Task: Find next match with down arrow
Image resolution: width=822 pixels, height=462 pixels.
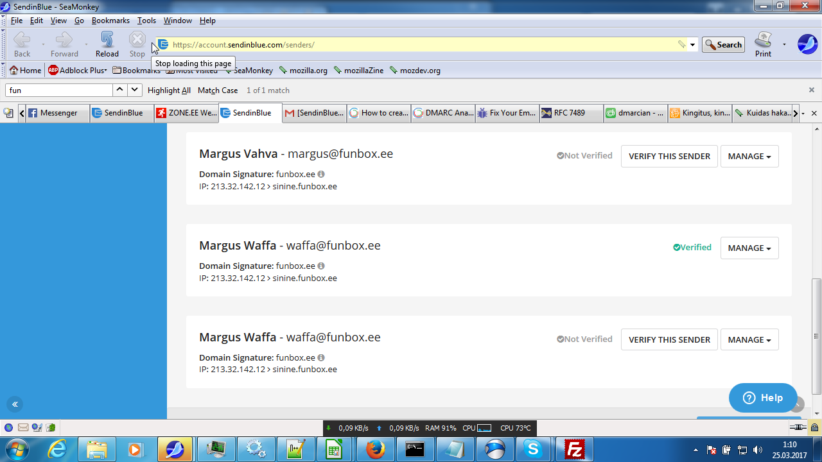Action: [135, 90]
